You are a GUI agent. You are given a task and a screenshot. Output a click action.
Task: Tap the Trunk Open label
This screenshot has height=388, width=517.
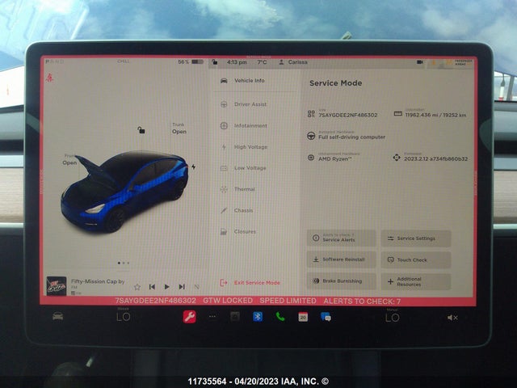tap(179, 129)
